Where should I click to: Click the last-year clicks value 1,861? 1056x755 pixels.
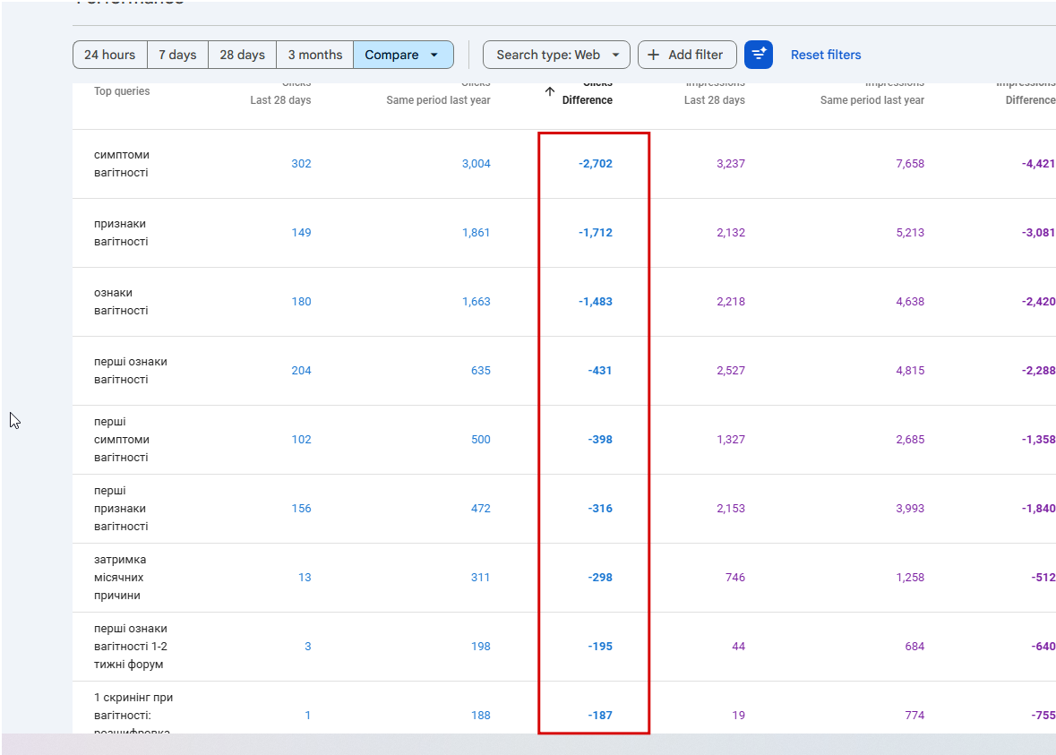[476, 232]
